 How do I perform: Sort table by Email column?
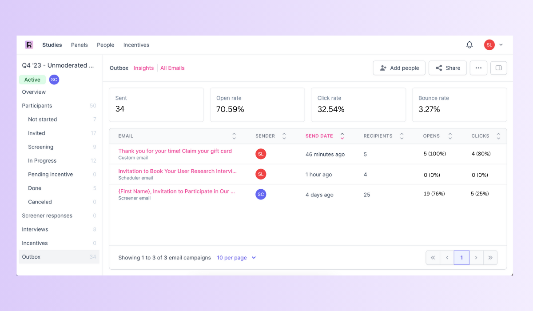pyautogui.click(x=234, y=136)
